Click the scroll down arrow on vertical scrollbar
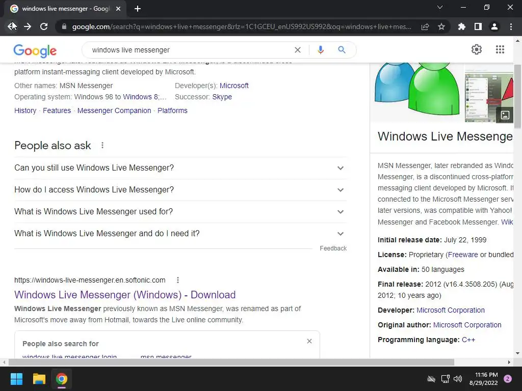Screen dimensions: 522x391 pos(518,353)
